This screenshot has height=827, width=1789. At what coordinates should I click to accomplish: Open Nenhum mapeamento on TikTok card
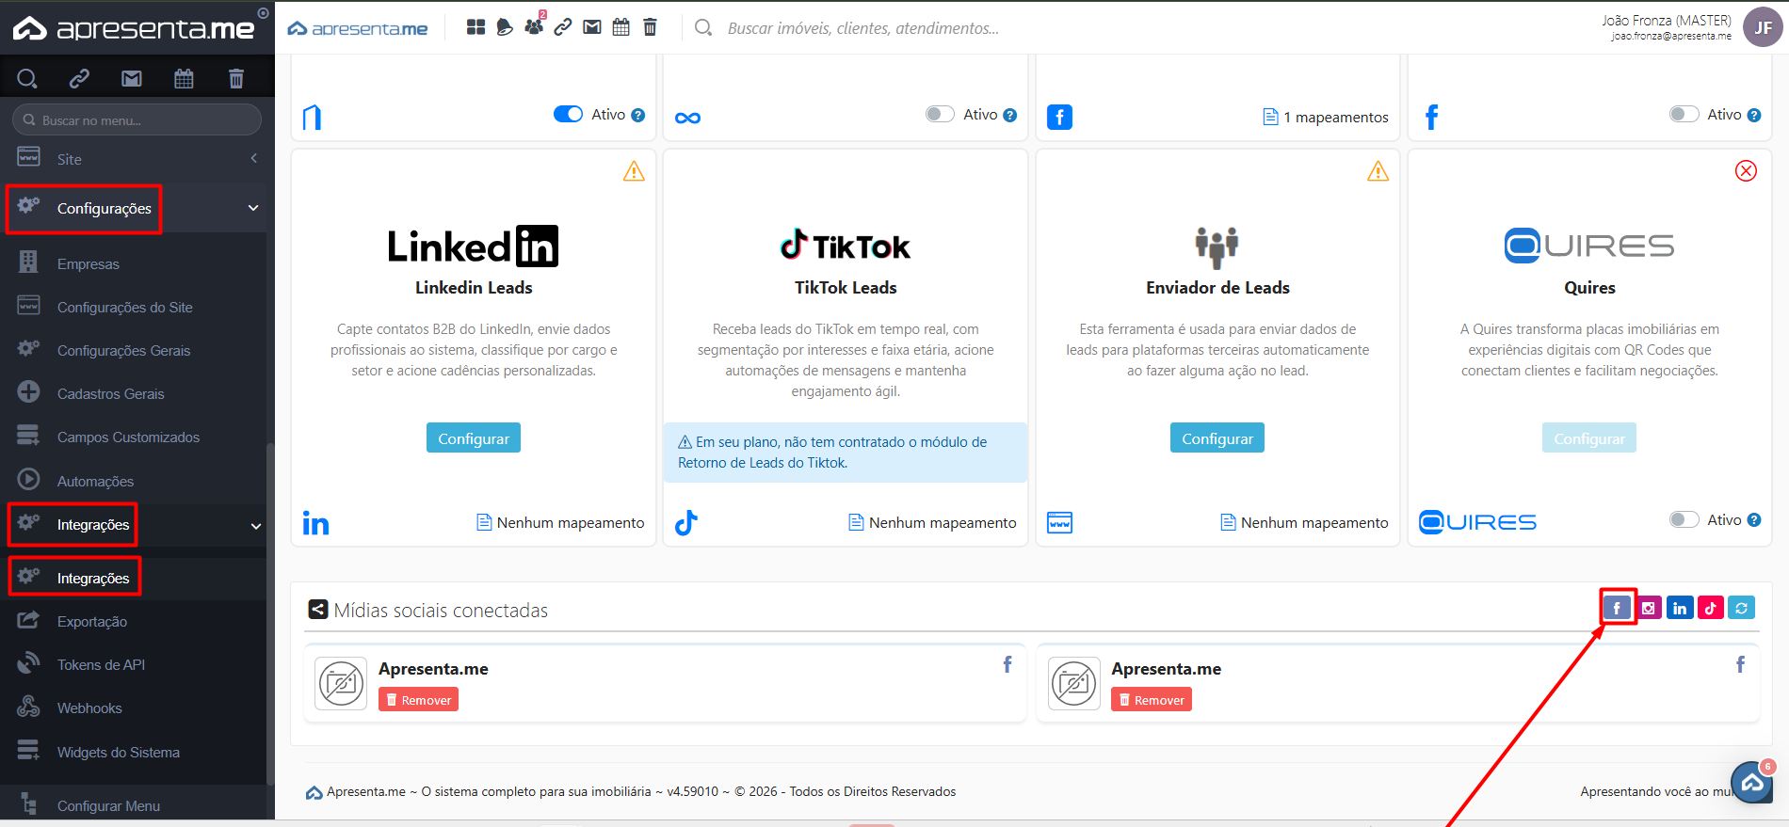click(933, 523)
